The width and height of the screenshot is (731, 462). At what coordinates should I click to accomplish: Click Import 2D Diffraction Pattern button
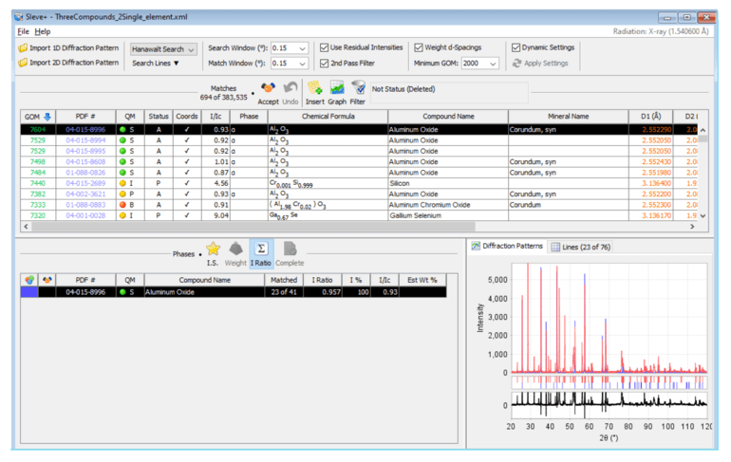(x=67, y=63)
